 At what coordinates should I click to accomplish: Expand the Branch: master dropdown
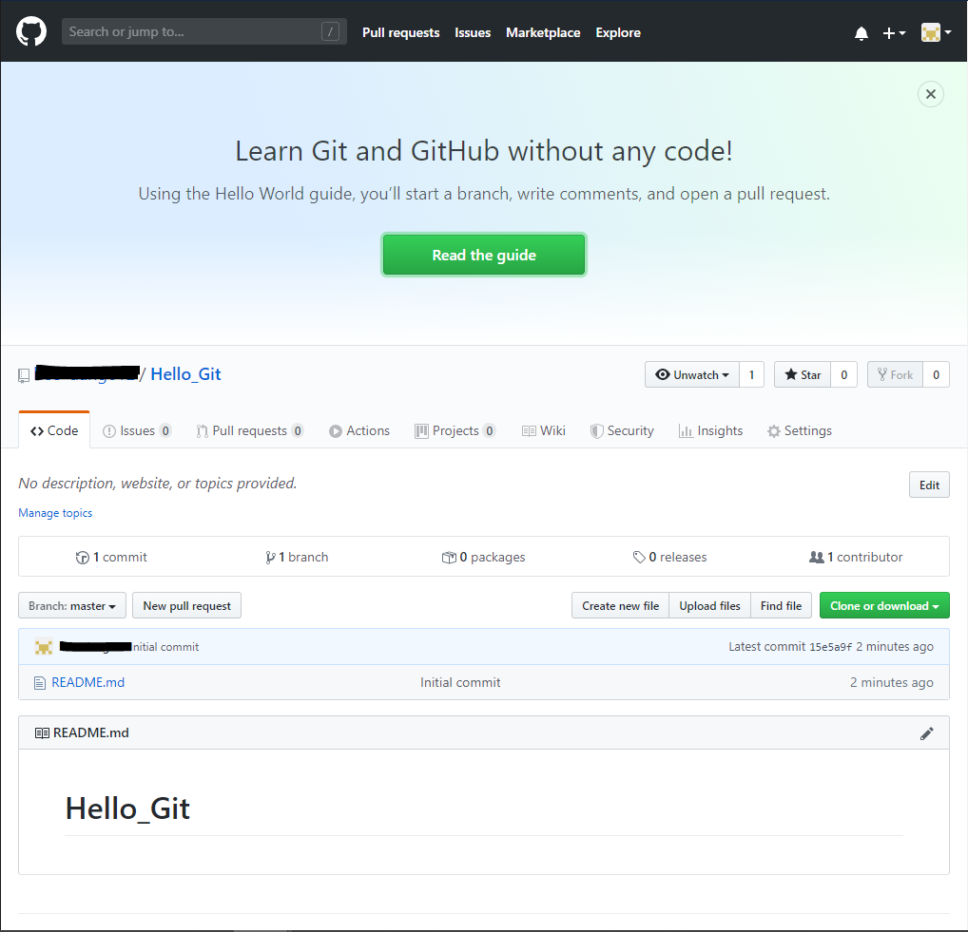point(72,606)
